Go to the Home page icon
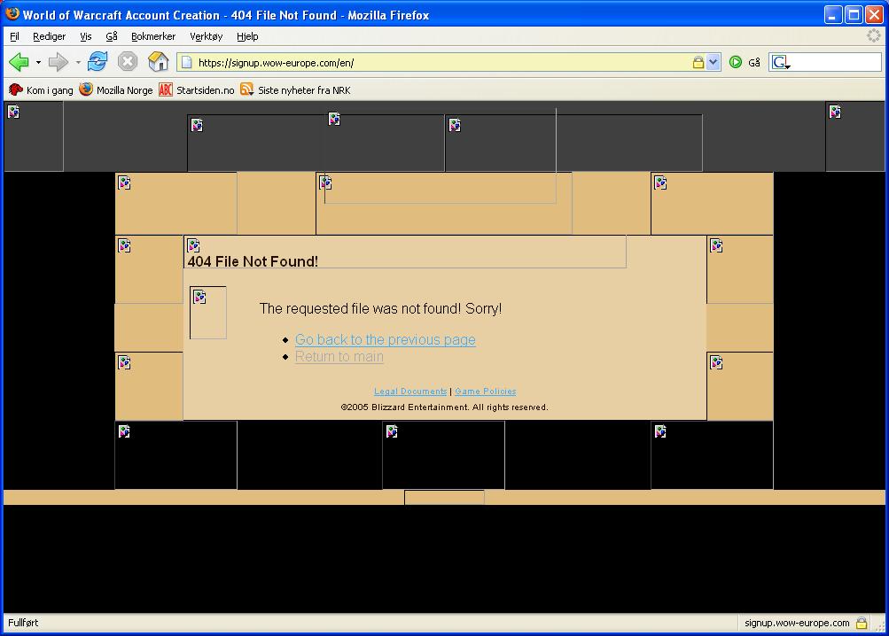This screenshot has height=636, width=889. 158,61
